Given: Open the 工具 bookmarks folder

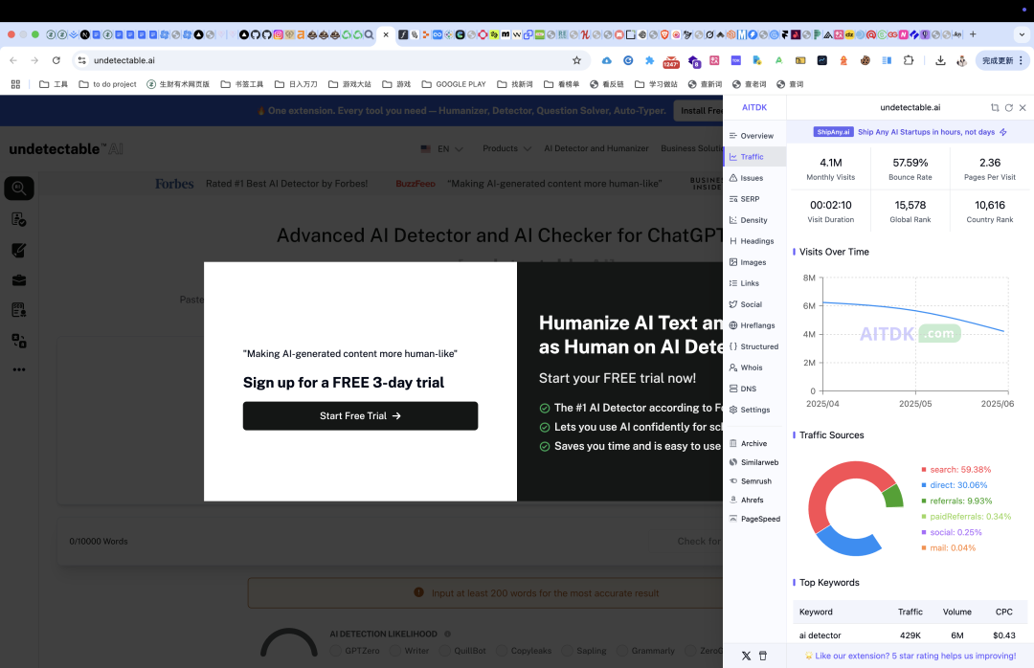Looking at the screenshot, I should coord(54,84).
